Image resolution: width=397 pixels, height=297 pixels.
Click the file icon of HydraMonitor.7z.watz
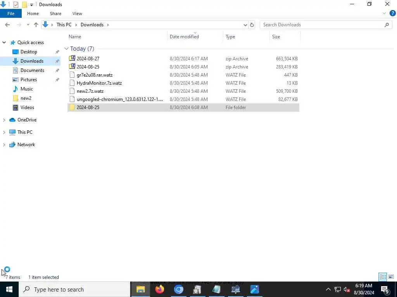click(x=72, y=83)
